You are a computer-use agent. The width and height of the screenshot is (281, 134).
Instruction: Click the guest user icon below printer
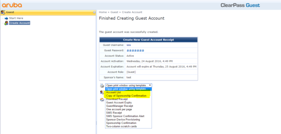coord(102,92)
